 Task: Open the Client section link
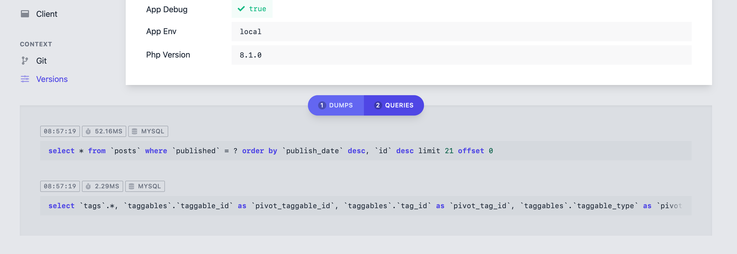[x=47, y=14]
